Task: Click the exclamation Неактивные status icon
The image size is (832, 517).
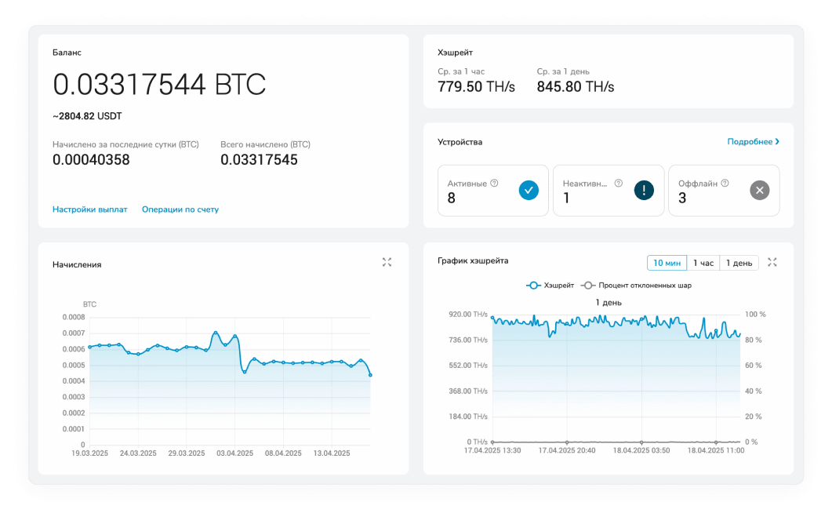Action: pyautogui.click(x=644, y=190)
